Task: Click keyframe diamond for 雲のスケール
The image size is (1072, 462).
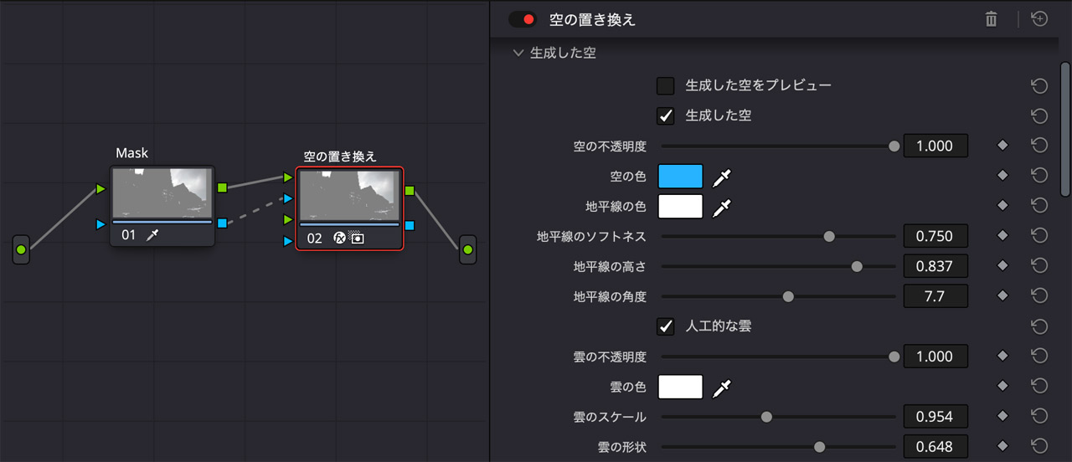Action: point(1002,417)
